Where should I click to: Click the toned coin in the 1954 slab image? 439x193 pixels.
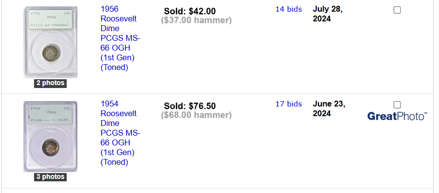click(x=51, y=147)
